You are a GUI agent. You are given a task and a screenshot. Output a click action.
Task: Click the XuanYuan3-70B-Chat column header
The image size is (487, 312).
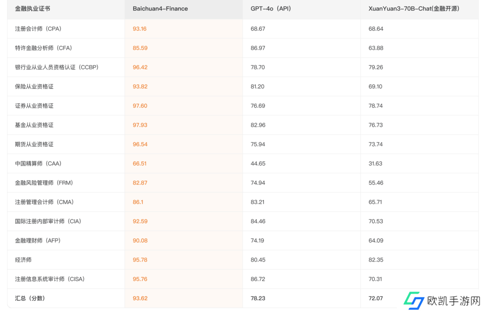pyautogui.click(x=414, y=9)
